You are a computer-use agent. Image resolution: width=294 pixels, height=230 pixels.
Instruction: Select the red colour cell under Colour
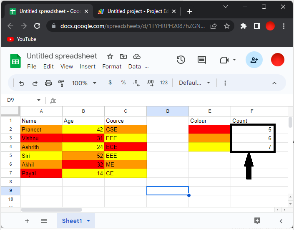(209, 129)
